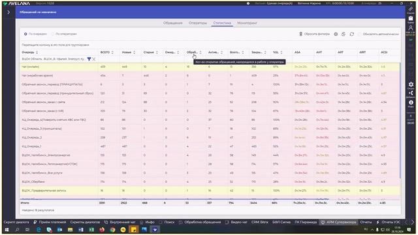Screen dimensions: 418x235
Task: Switch to the Операторы tab
Action: pyautogui.click(x=197, y=23)
